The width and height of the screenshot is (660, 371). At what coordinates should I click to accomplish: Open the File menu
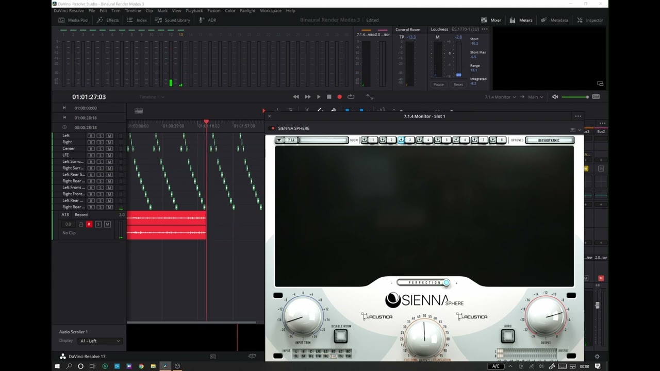[92, 10]
